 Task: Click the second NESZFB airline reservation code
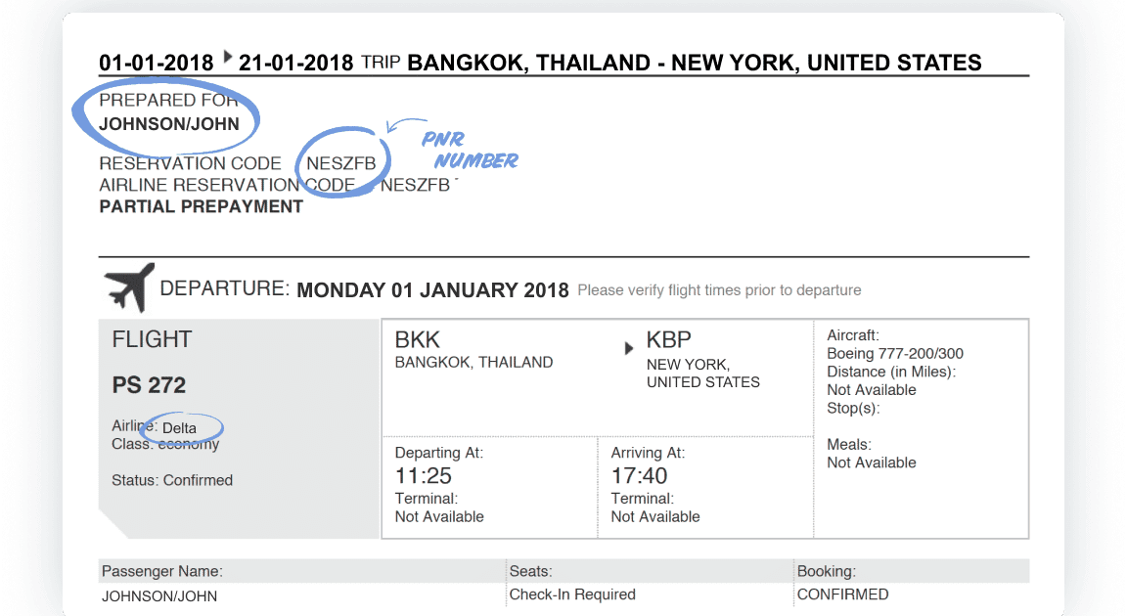coord(416,185)
